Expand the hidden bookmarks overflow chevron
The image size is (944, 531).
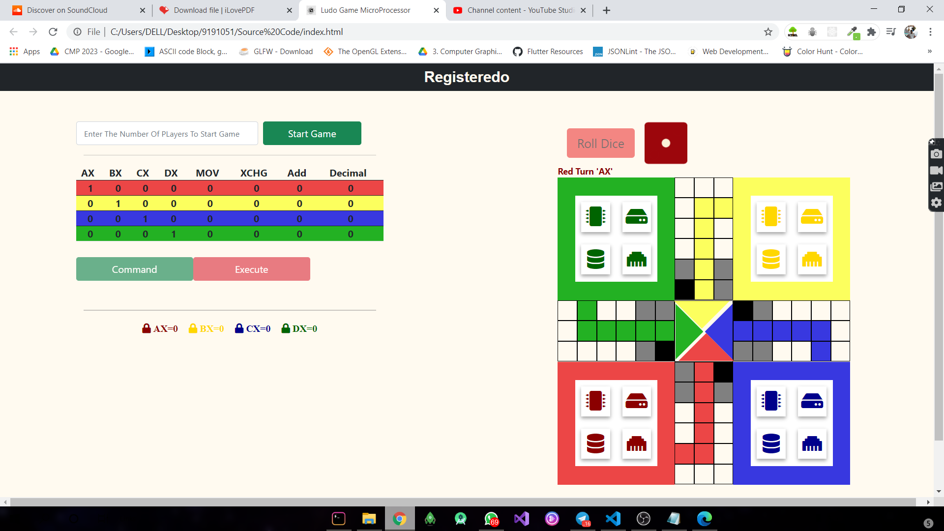929,51
